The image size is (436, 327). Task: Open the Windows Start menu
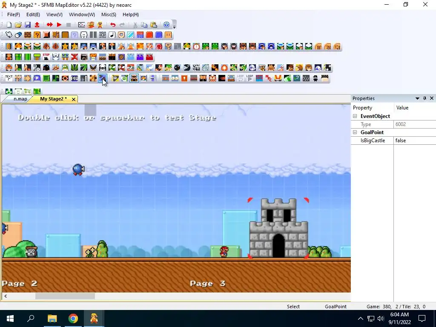pos(10,318)
